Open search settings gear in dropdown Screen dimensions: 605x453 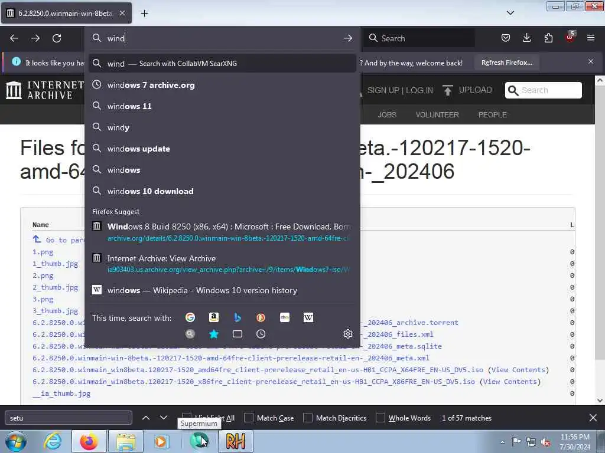(x=347, y=334)
